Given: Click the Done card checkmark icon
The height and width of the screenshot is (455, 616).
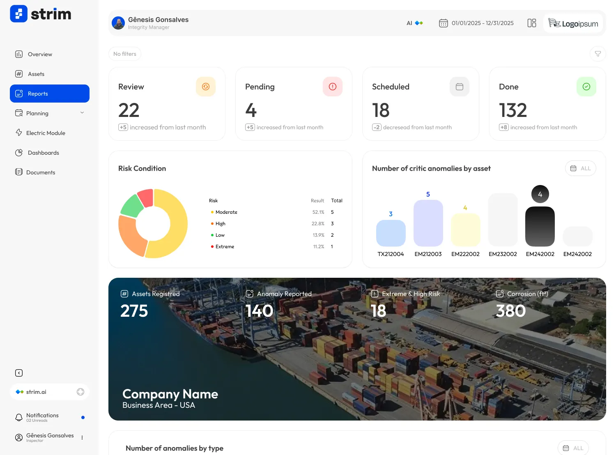Looking at the screenshot, I should coord(586,87).
